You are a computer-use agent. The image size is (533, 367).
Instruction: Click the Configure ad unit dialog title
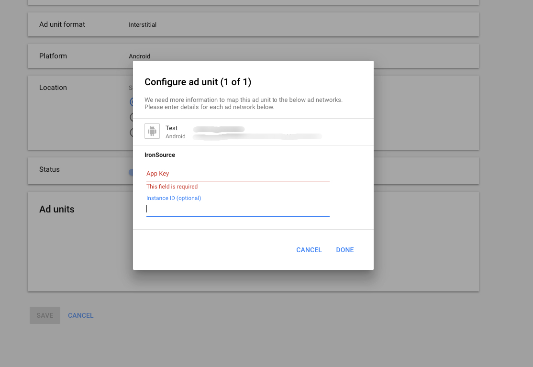(x=198, y=82)
